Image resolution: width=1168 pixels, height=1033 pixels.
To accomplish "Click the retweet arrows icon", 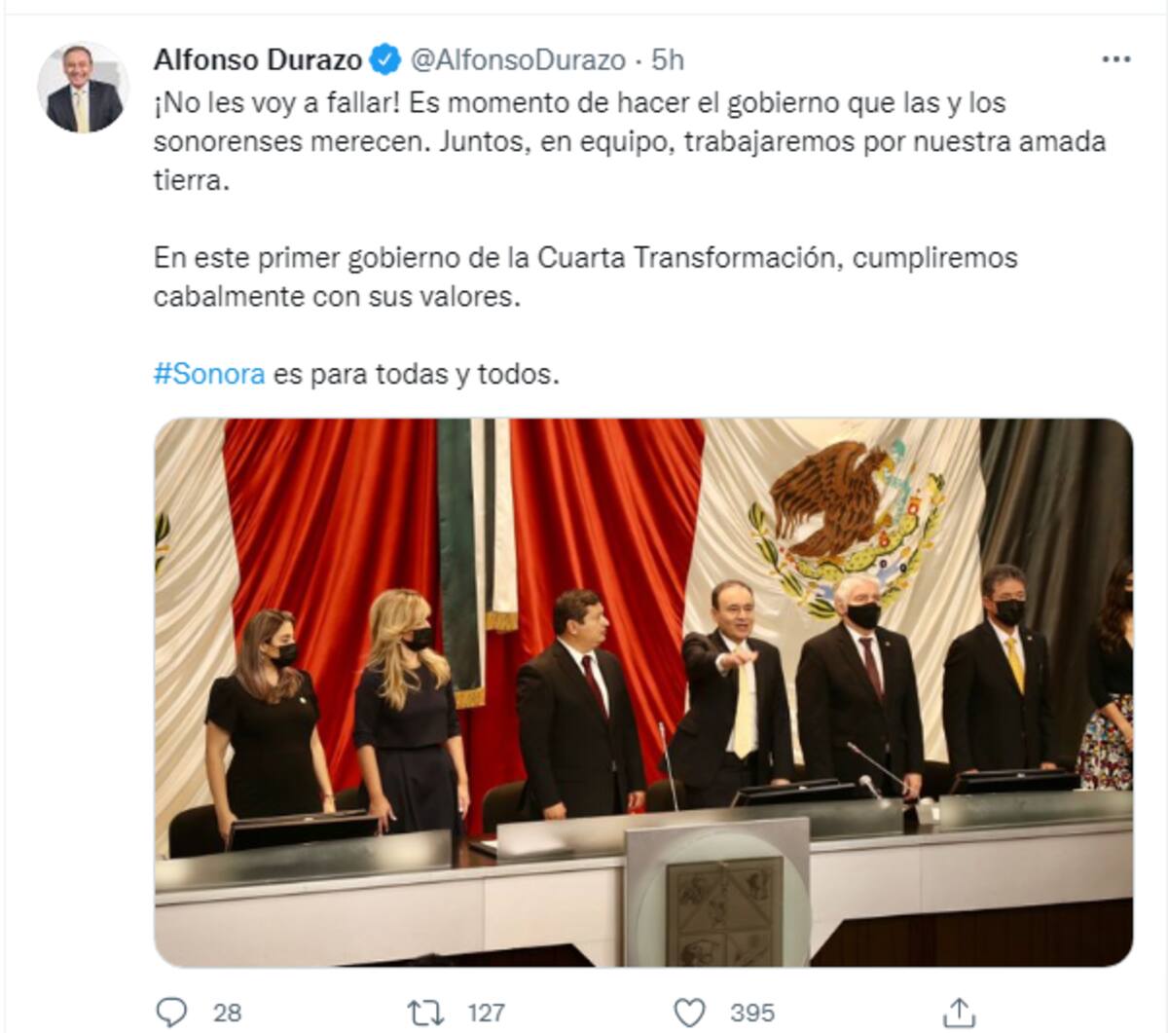I will click(424, 1013).
